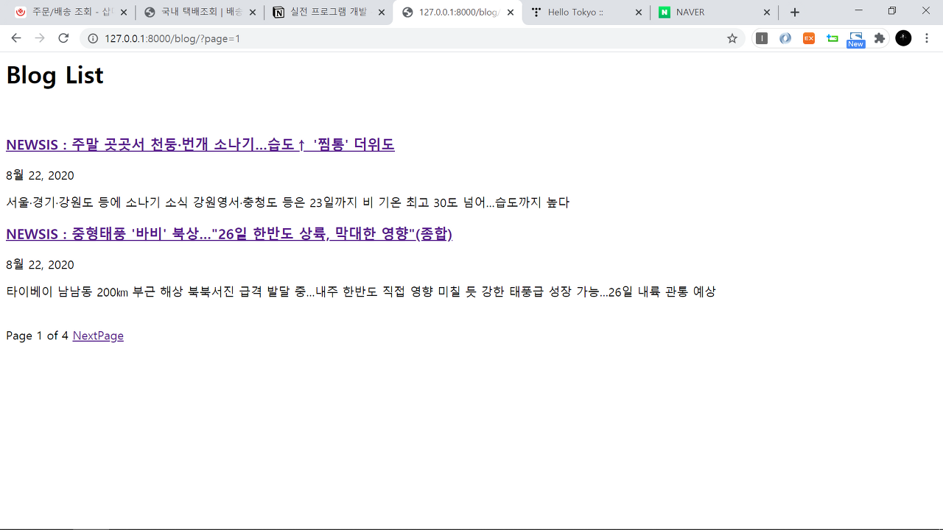This screenshot has height=530, width=943.
Task: Open a new browser tab
Action: coord(794,13)
